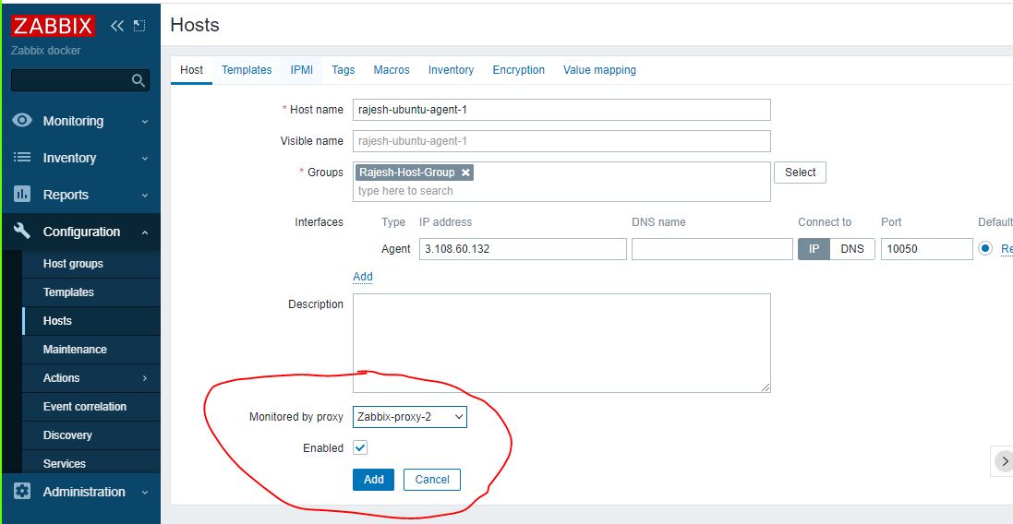Open the Macros tab
This screenshot has height=524, width=1013.
coord(392,70)
